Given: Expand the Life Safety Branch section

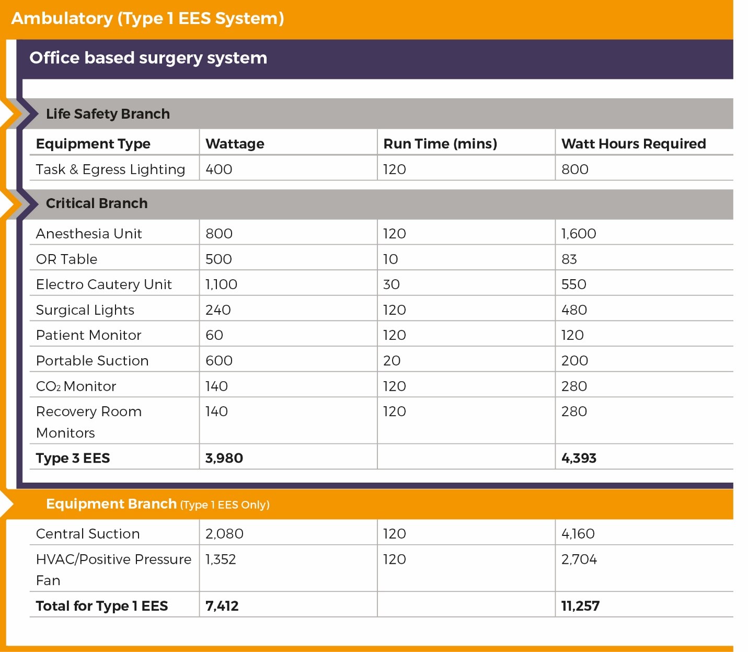Looking at the screenshot, I should tap(108, 113).
